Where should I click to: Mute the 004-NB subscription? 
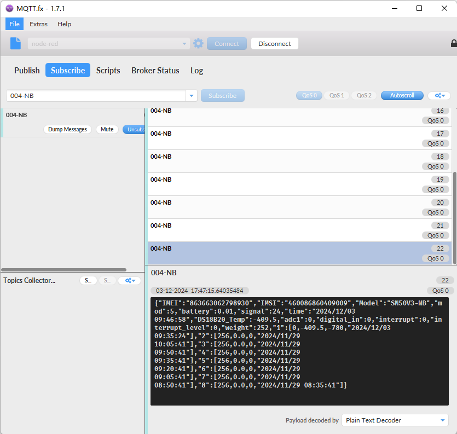click(x=107, y=129)
